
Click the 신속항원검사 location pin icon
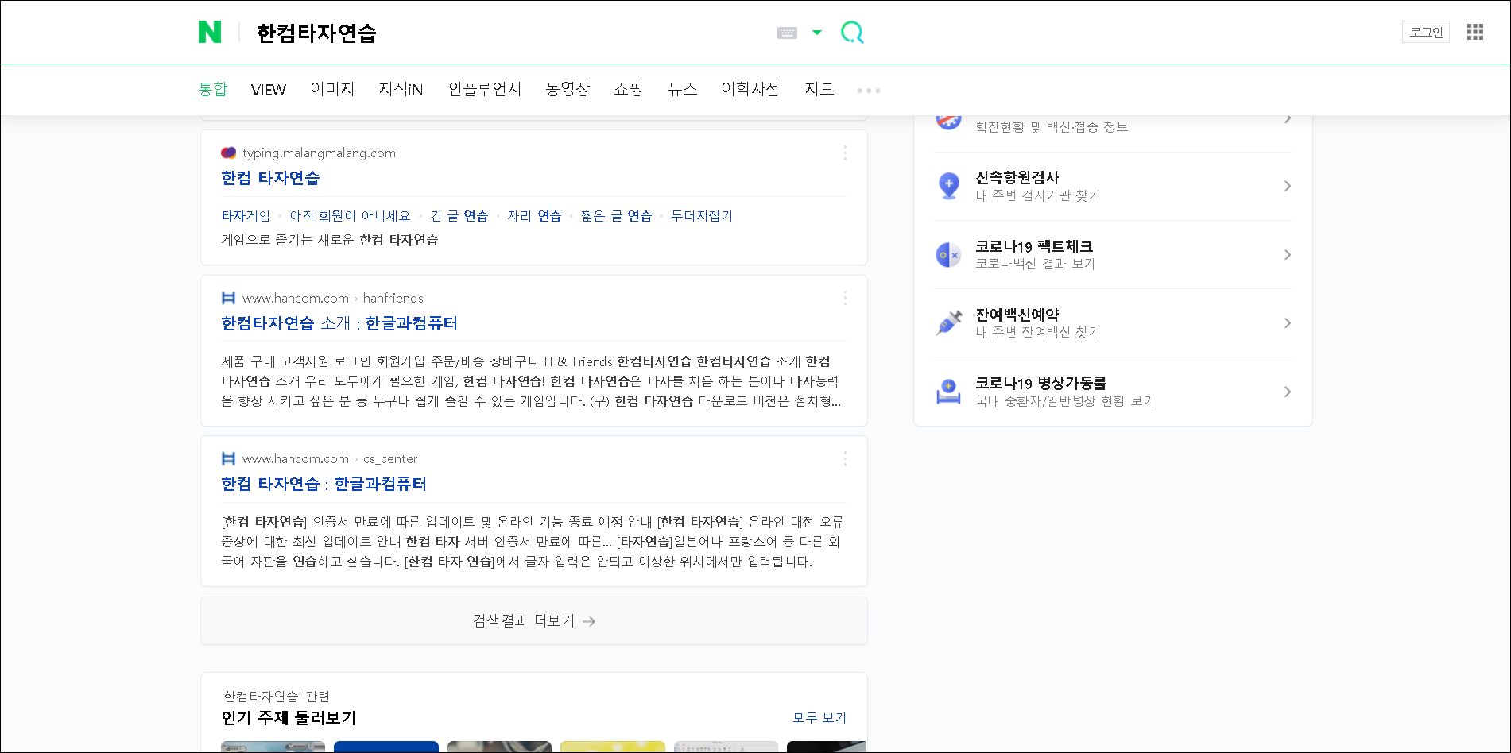(x=949, y=186)
